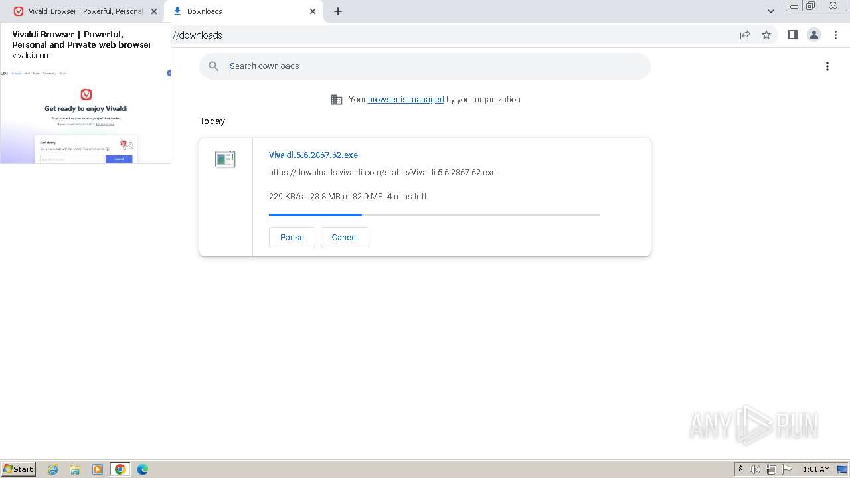Image resolution: width=850 pixels, height=478 pixels.
Task: Click the show desktop tray button
Action: coord(842,469)
